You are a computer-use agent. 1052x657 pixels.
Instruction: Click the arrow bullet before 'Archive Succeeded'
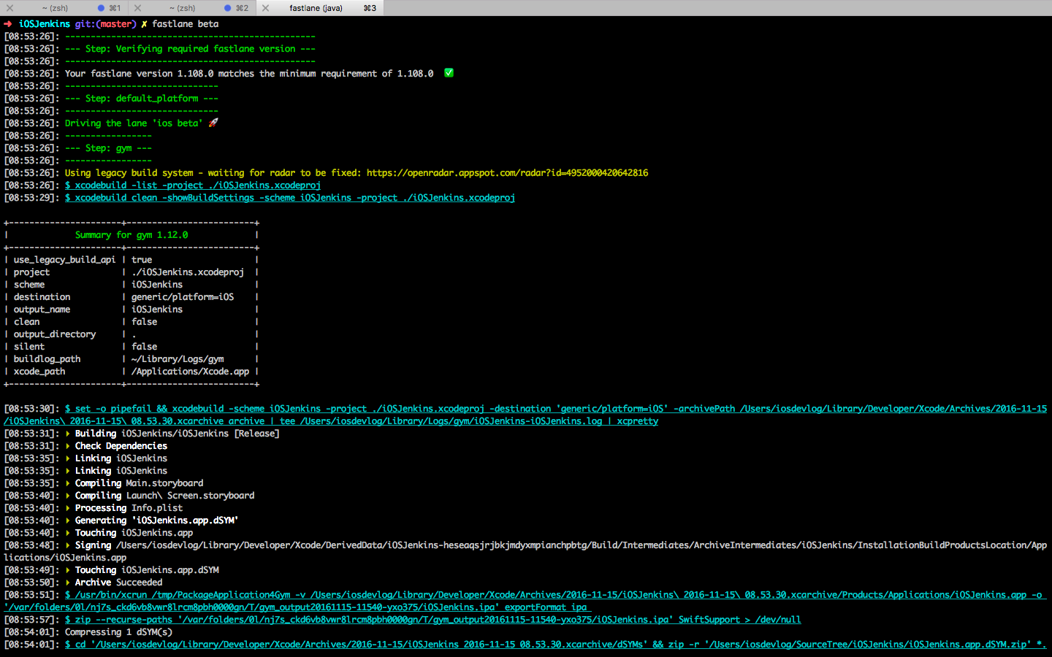(x=67, y=583)
